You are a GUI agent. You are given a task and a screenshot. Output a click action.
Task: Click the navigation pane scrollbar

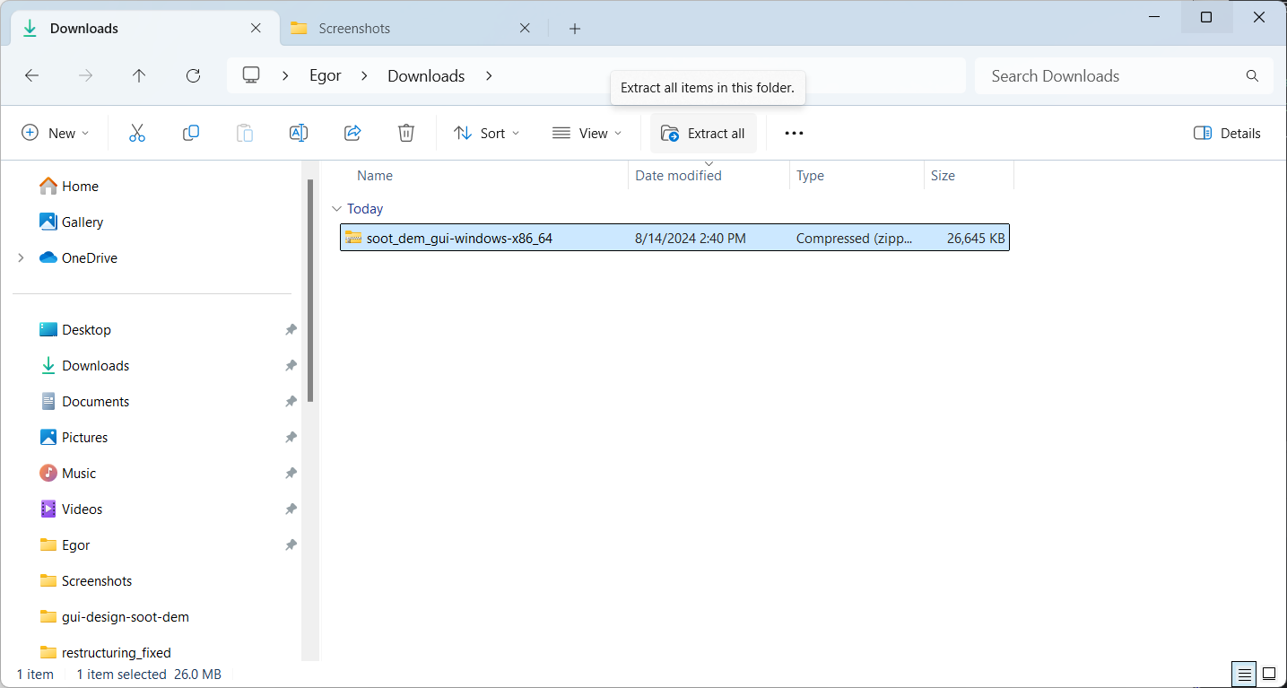(310, 290)
